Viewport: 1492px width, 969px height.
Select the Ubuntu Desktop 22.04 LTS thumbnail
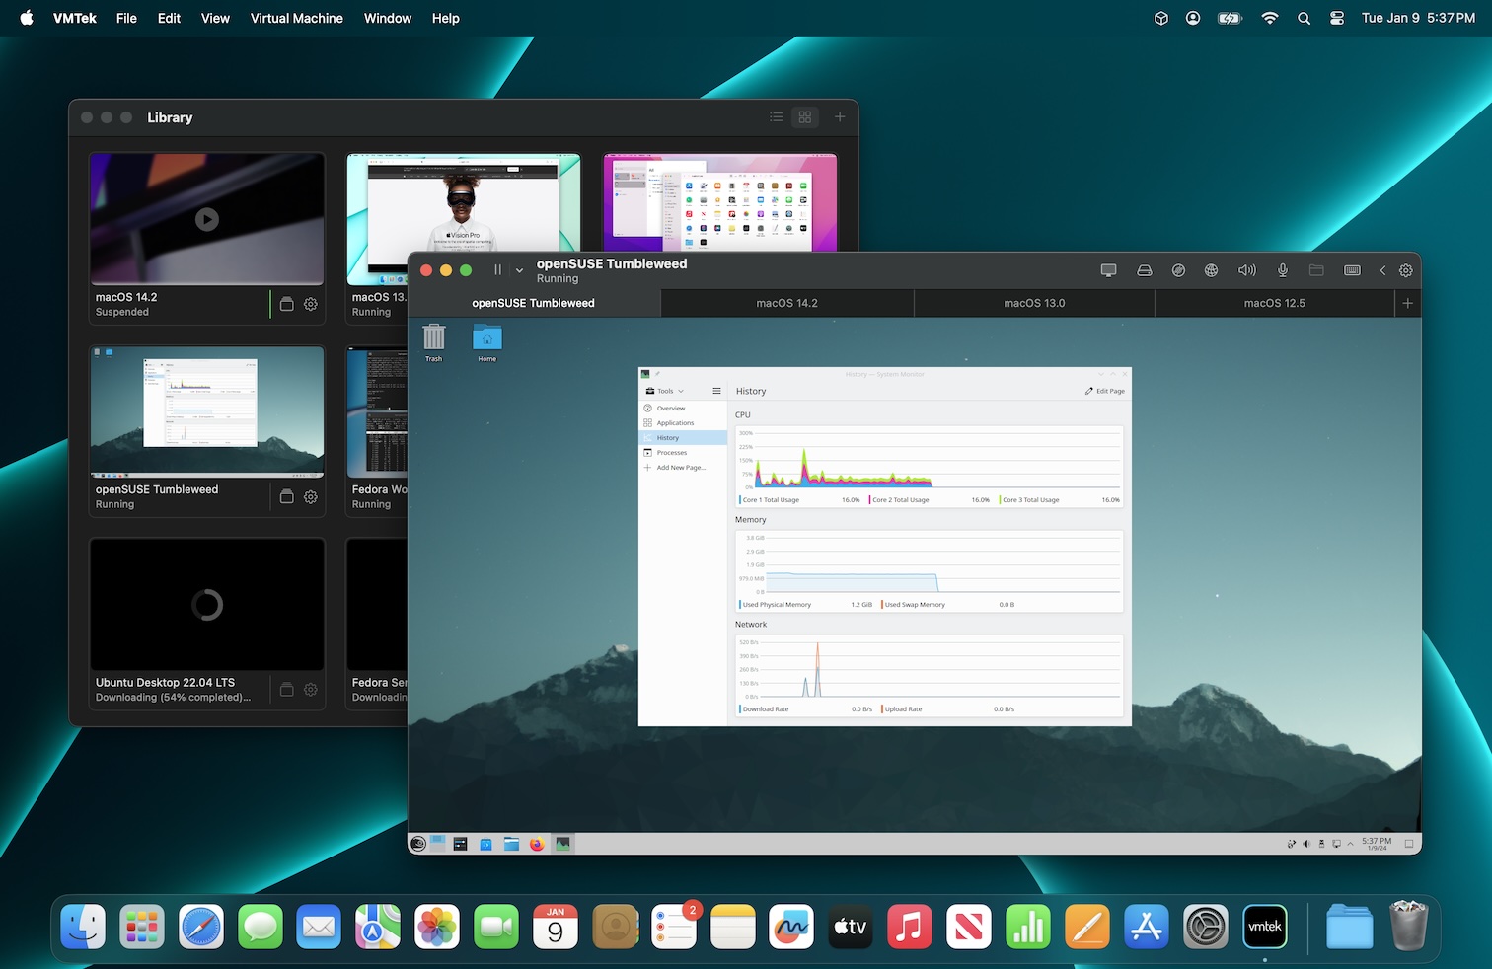click(x=207, y=605)
